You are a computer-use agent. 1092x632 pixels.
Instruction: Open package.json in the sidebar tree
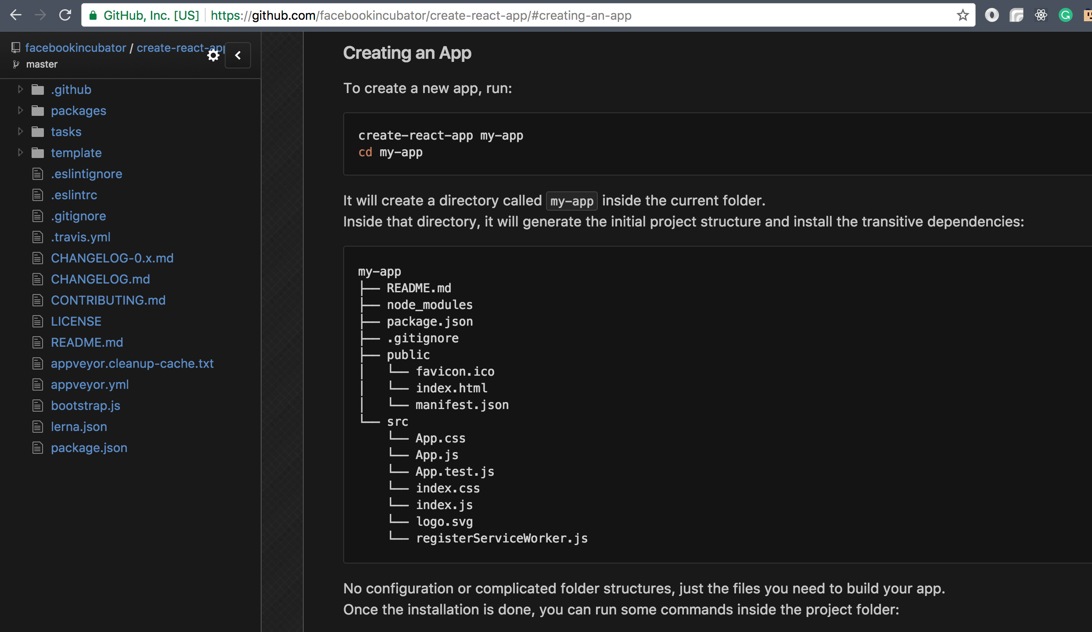pos(89,448)
